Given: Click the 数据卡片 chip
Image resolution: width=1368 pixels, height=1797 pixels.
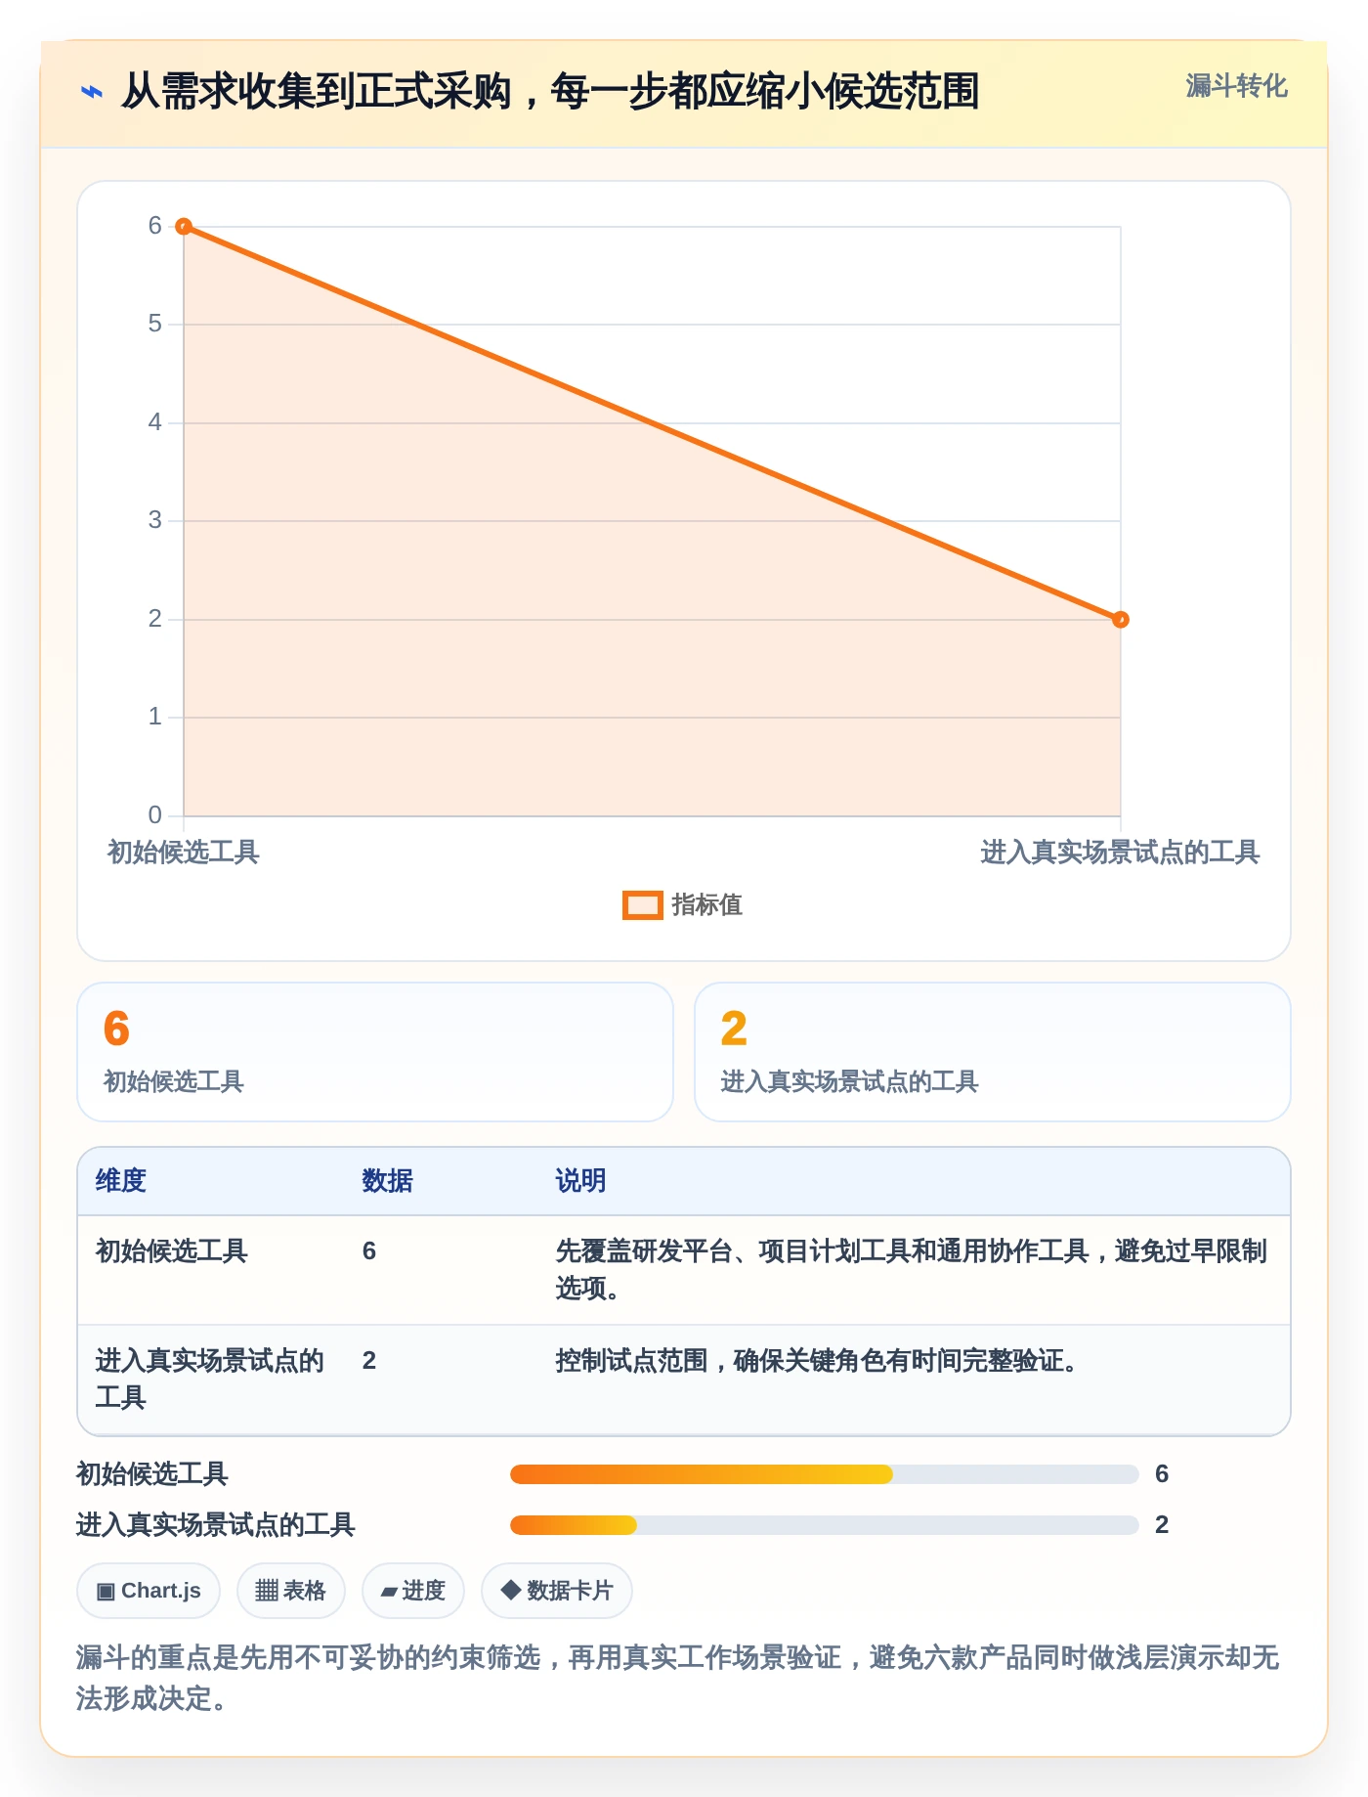Looking at the screenshot, I should [557, 1591].
